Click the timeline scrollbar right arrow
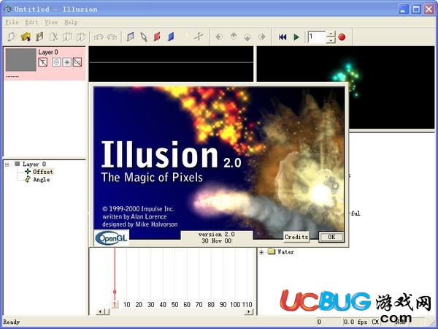Viewport: 438px width, 329px height. [x=249, y=311]
